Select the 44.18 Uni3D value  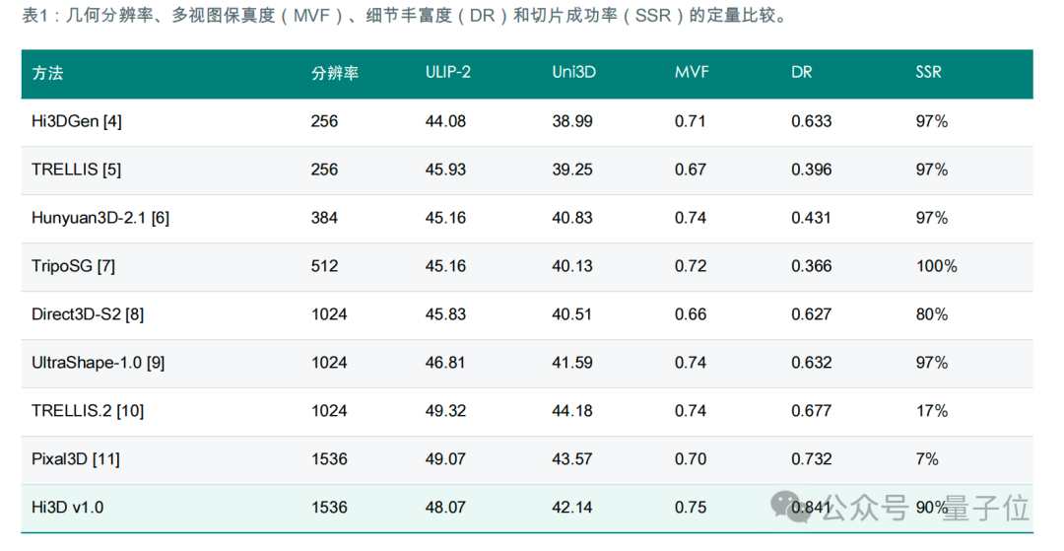tap(572, 410)
